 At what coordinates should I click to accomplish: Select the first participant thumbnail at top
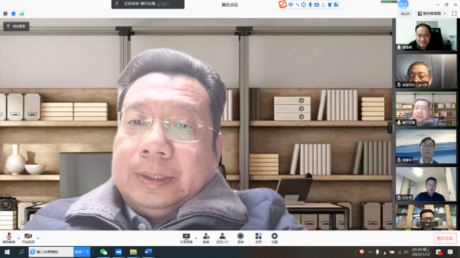point(426,34)
